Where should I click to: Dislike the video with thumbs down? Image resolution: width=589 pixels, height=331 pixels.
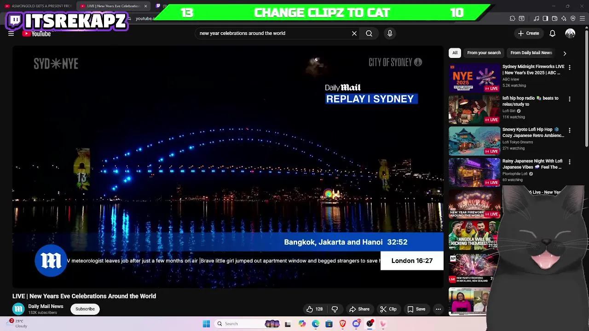point(335,309)
